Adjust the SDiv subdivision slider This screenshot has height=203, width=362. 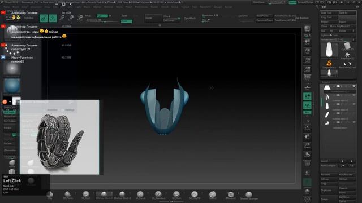coord(172,17)
